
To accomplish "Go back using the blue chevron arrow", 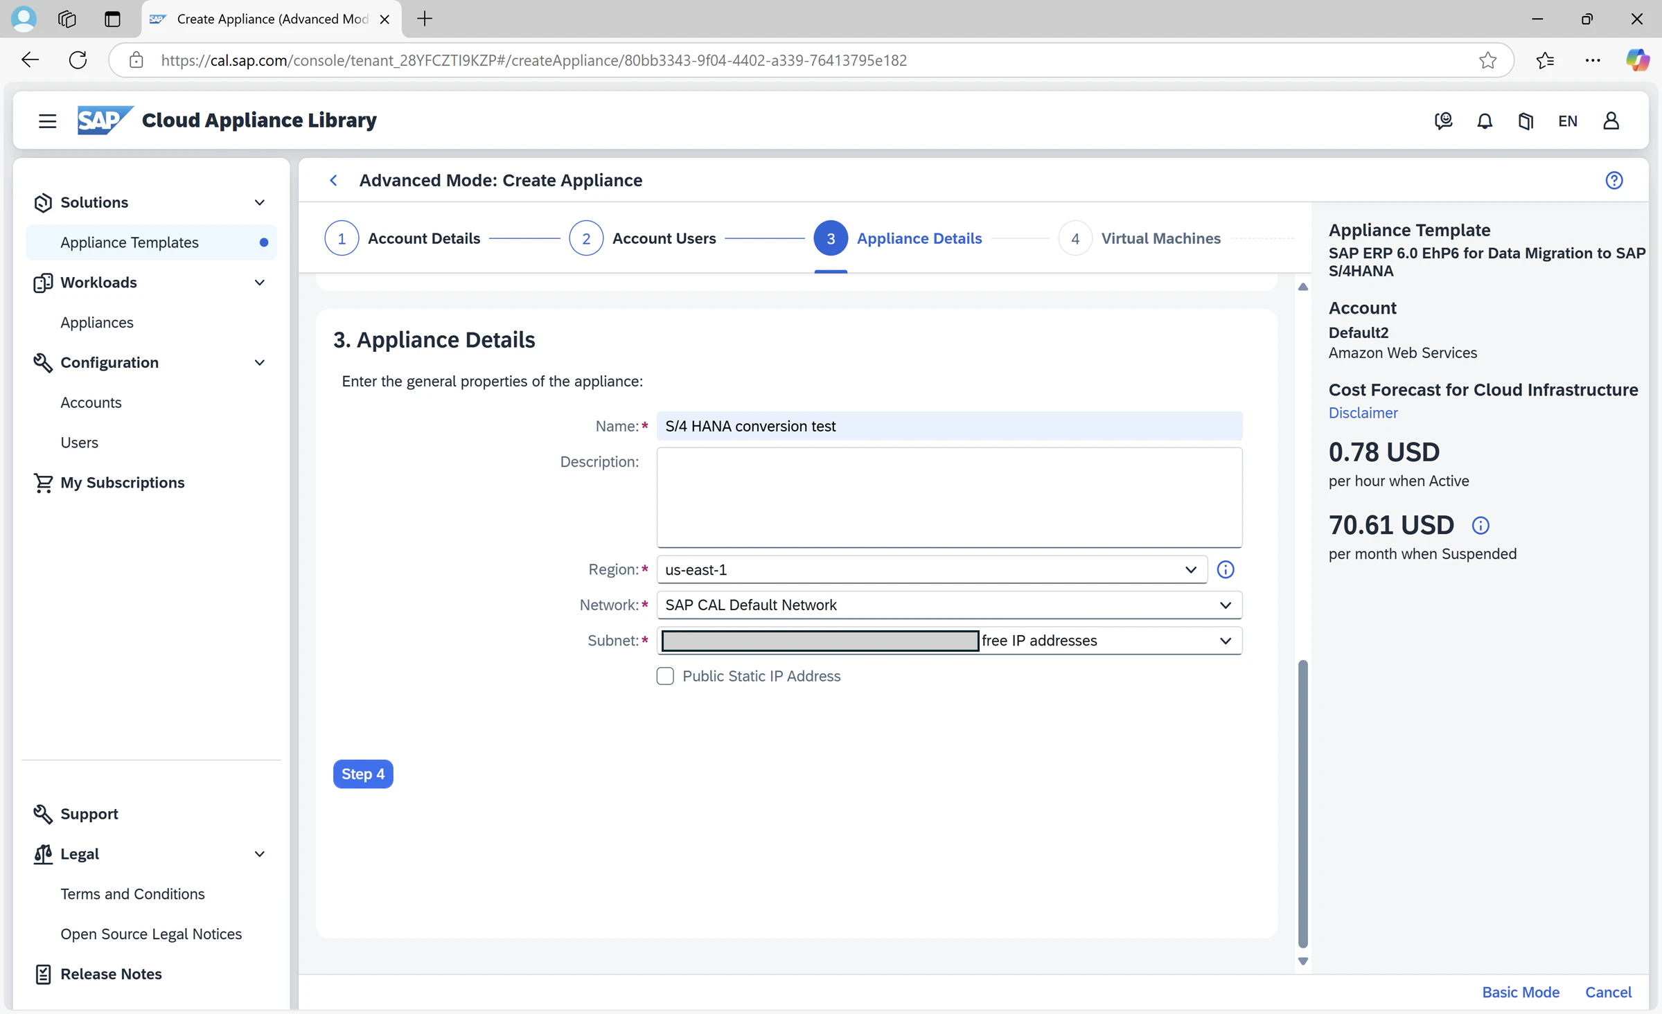I will click(333, 180).
